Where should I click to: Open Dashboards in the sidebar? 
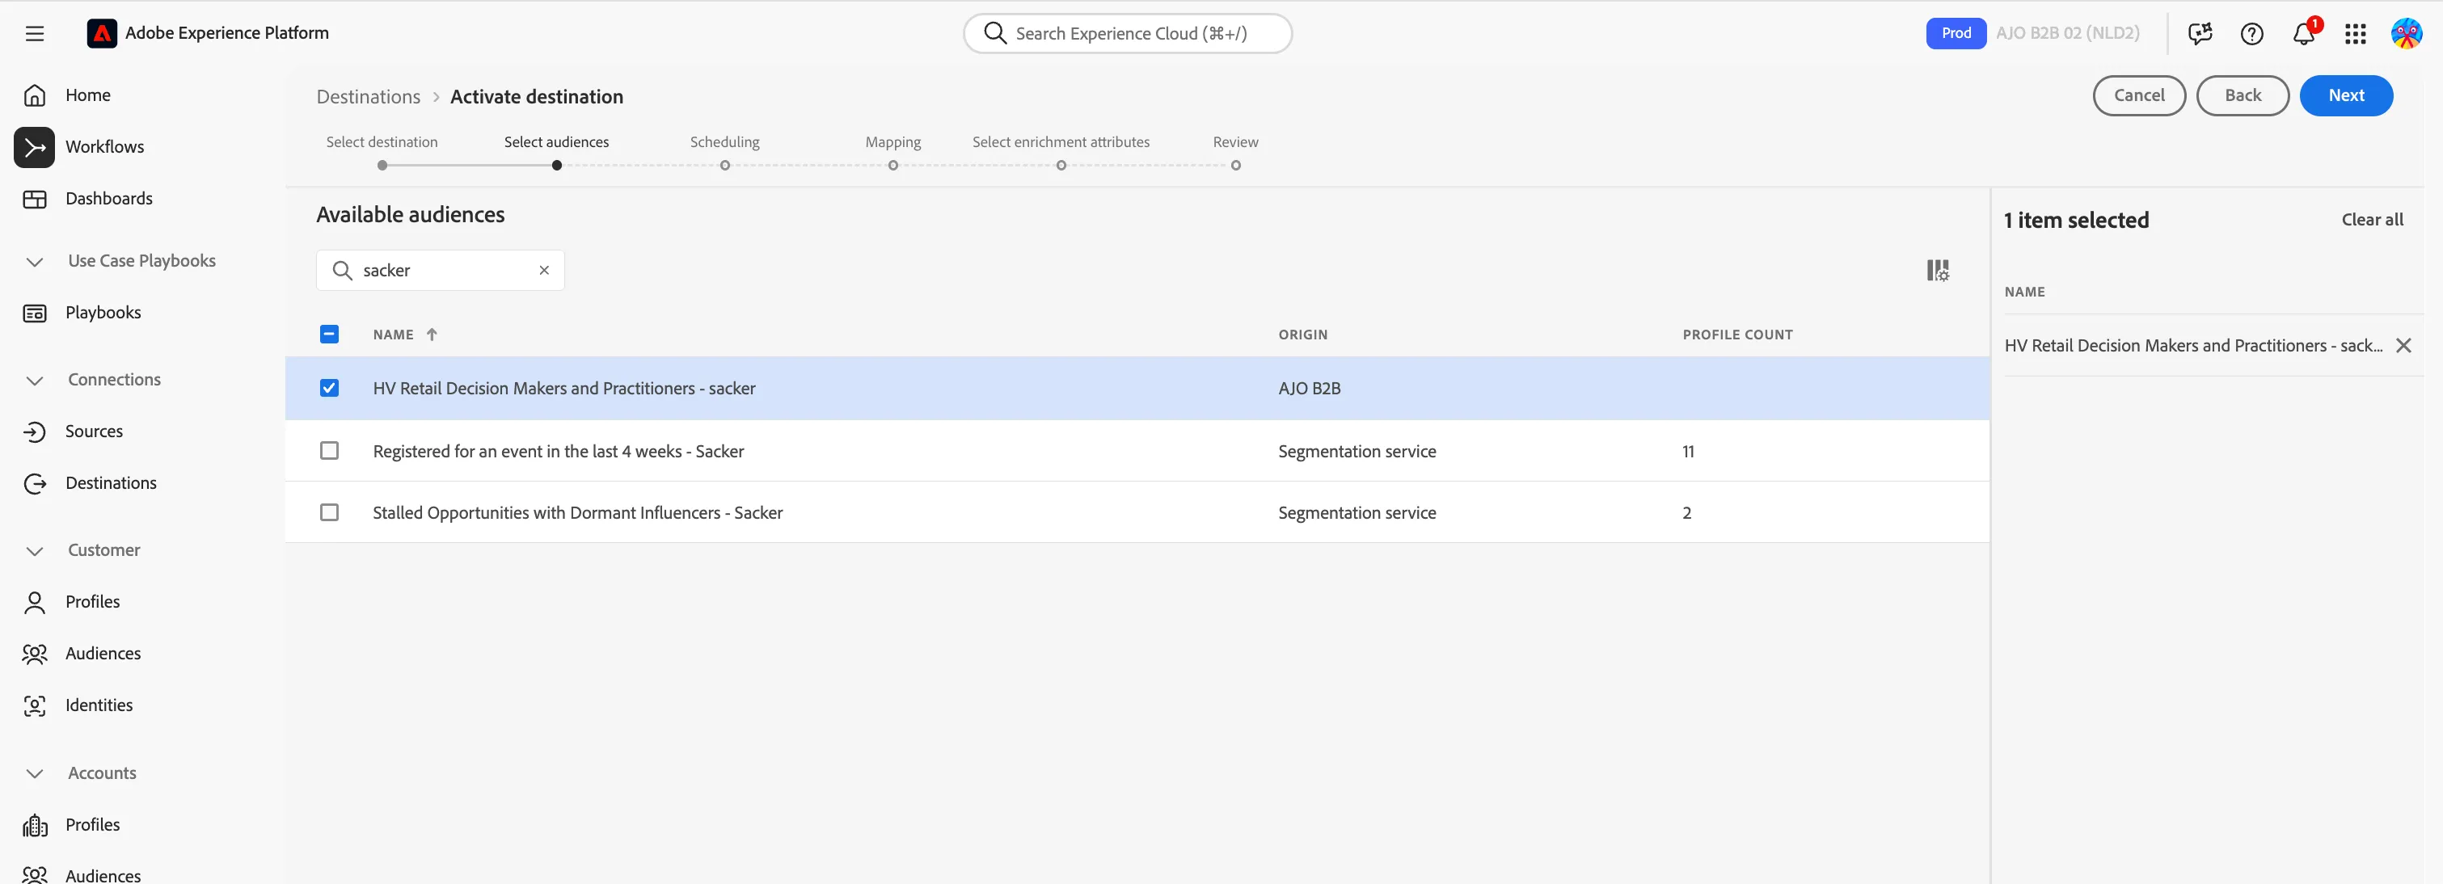pos(108,199)
